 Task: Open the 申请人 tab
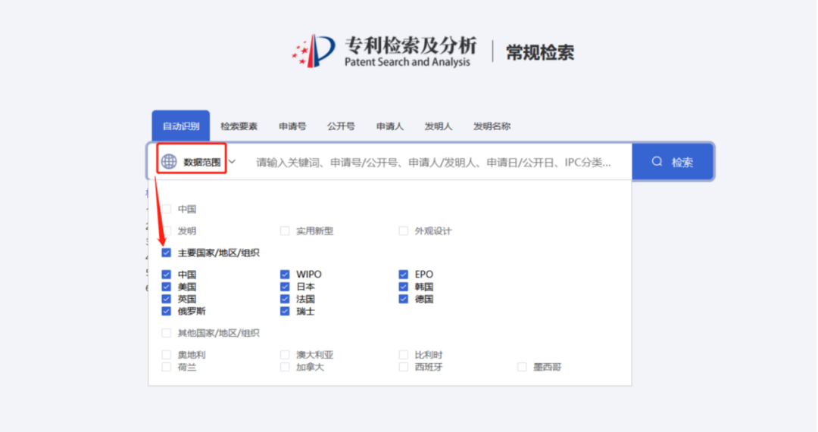pos(390,126)
